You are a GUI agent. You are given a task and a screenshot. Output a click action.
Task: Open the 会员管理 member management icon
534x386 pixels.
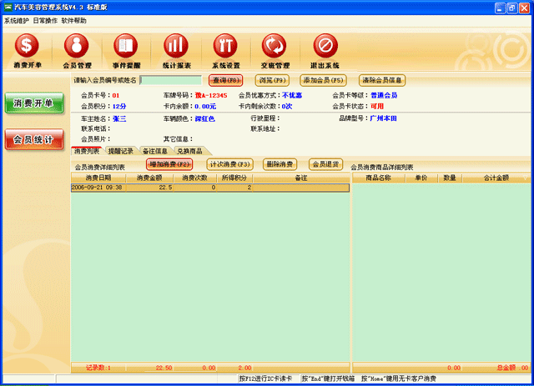pyautogui.click(x=77, y=50)
